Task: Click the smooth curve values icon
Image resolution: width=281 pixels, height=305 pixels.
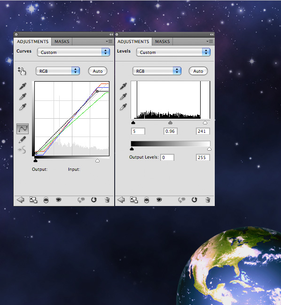Action: (22, 150)
